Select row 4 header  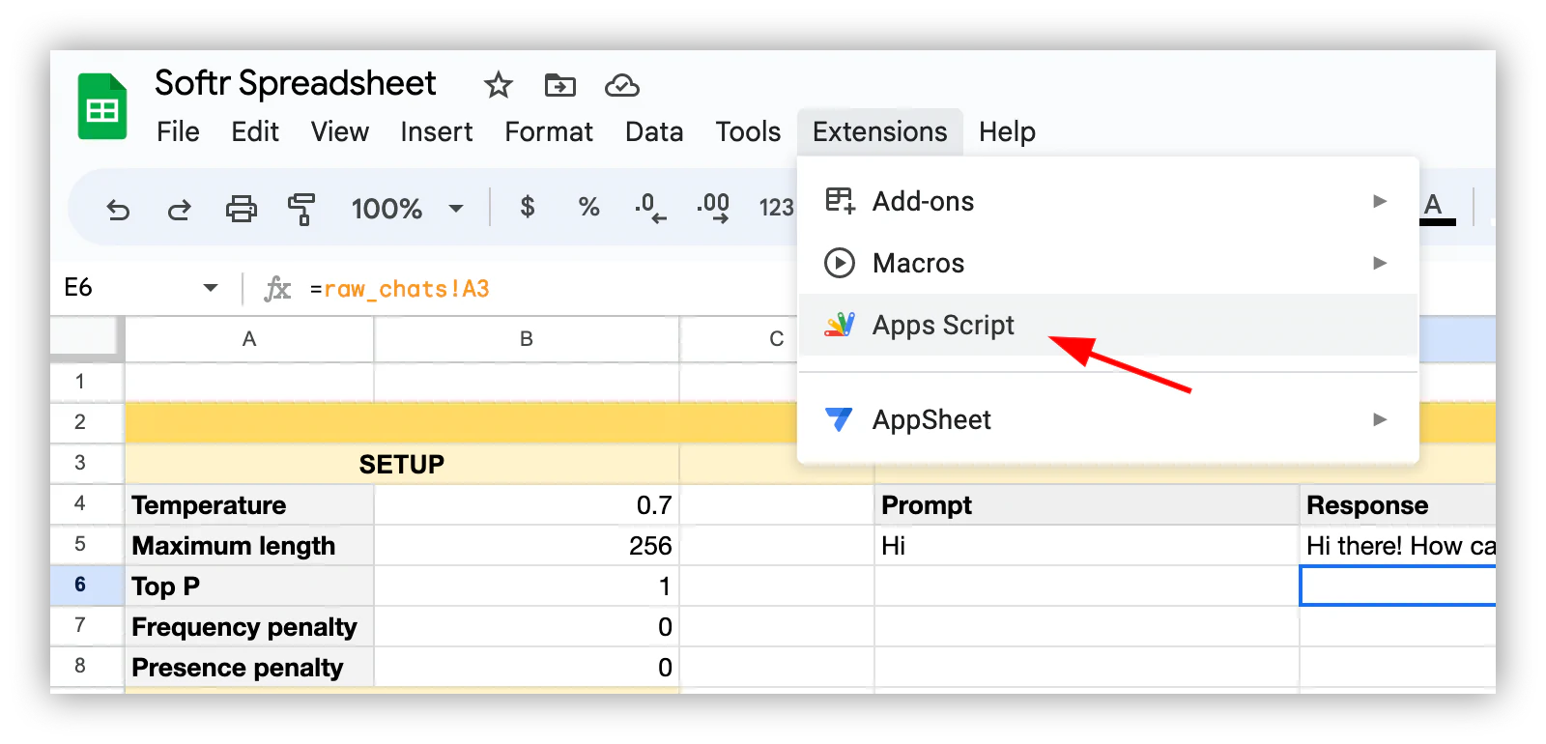coord(87,503)
